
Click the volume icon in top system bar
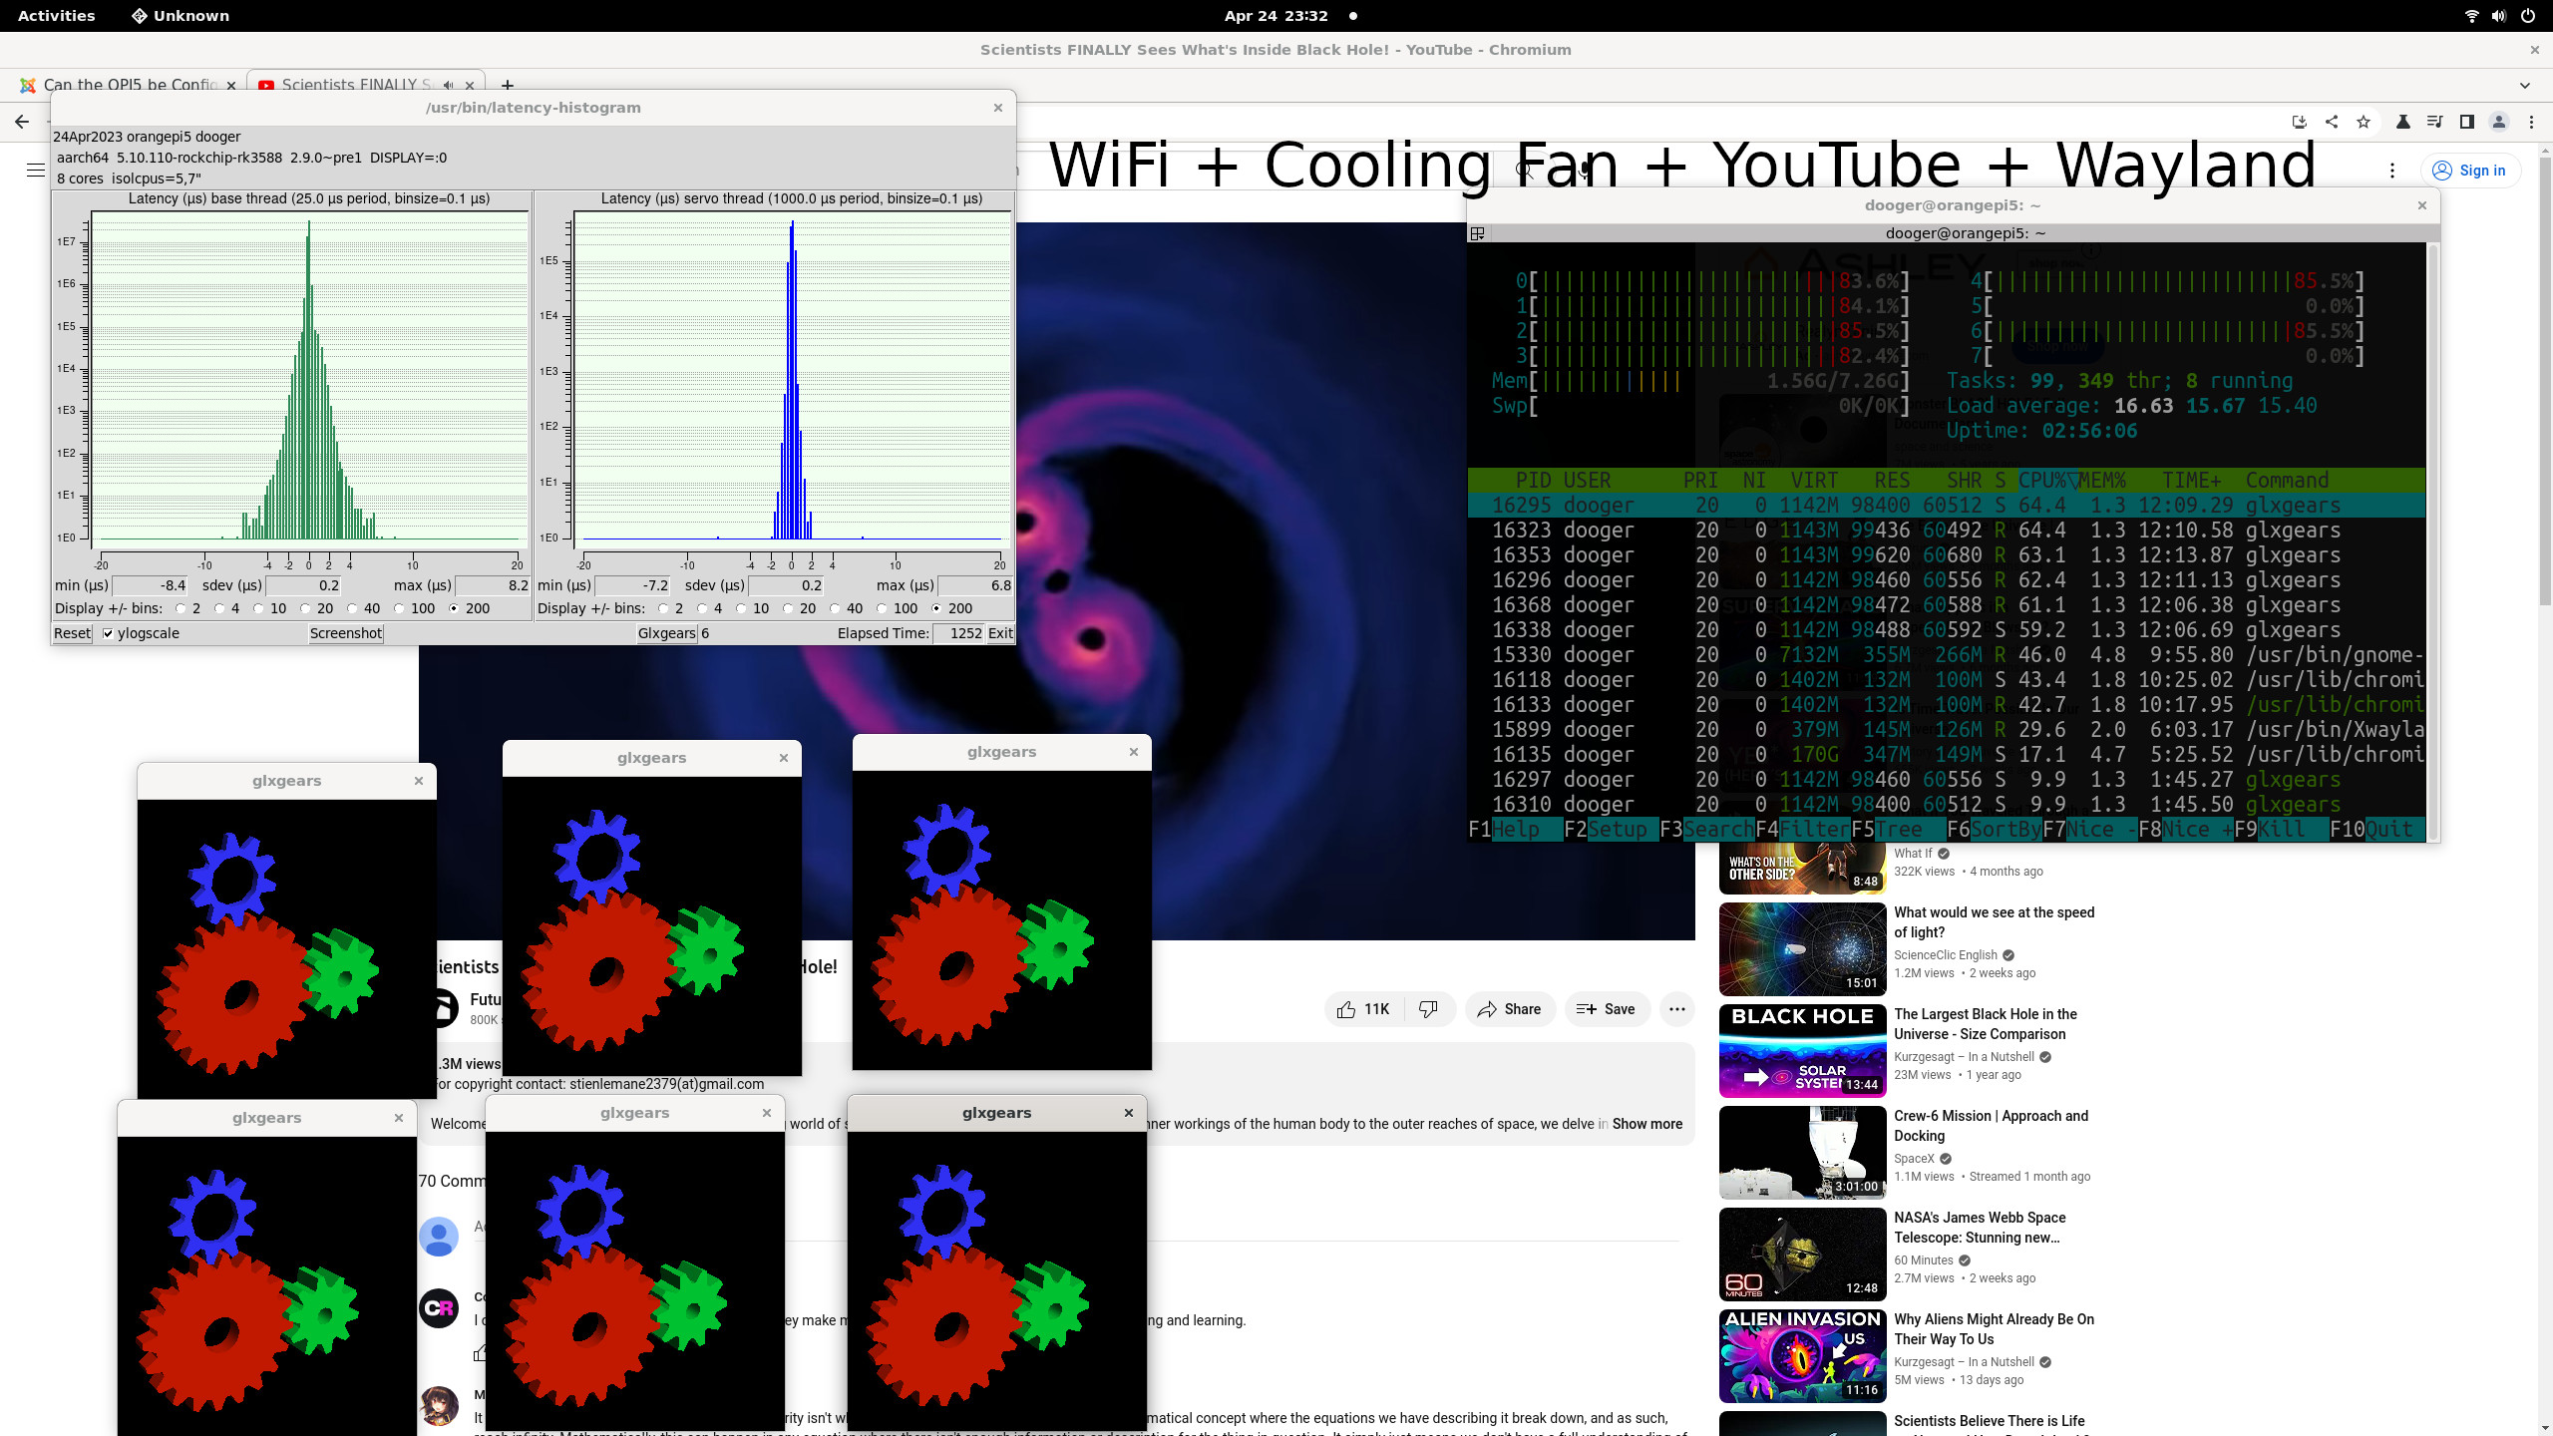pyautogui.click(x=2499, y=16)
